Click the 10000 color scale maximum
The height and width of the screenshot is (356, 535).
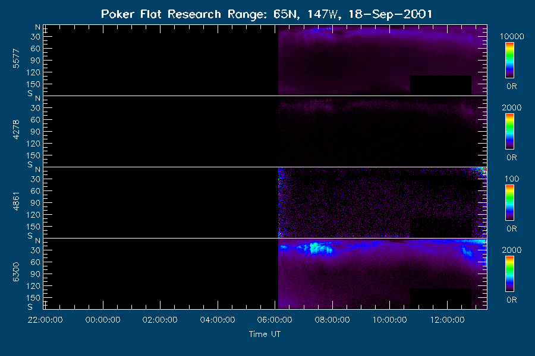(512, 36)
